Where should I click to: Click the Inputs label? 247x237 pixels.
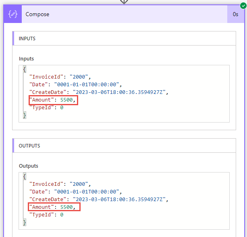coord(26,58)
